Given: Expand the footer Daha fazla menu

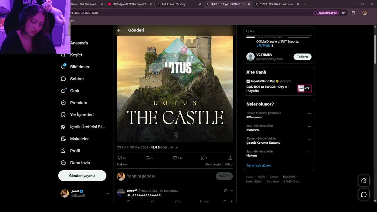Looking at the screenshot, I should 274,182.
